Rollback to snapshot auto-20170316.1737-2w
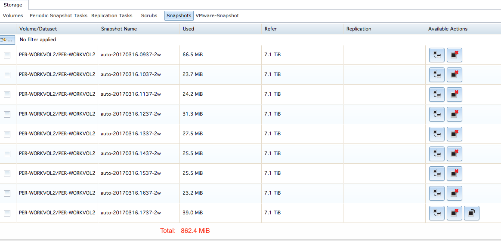The image size is (501, 241). point(472,213)
